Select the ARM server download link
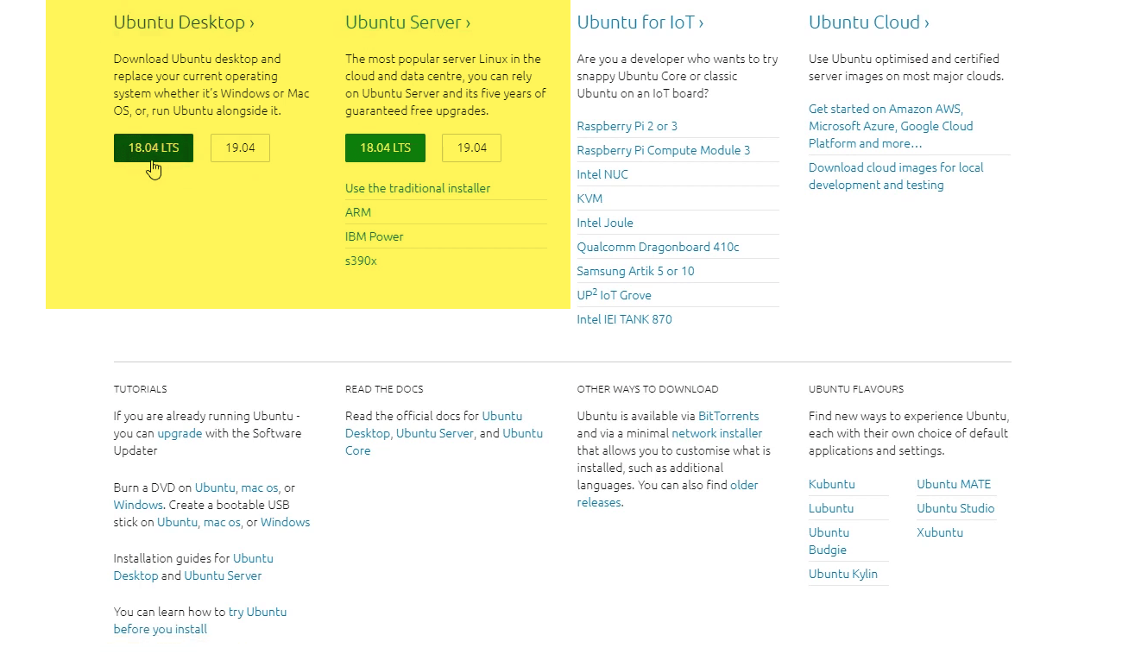The width and height of the screenshot is (1141, 654). tap(358, 212)
